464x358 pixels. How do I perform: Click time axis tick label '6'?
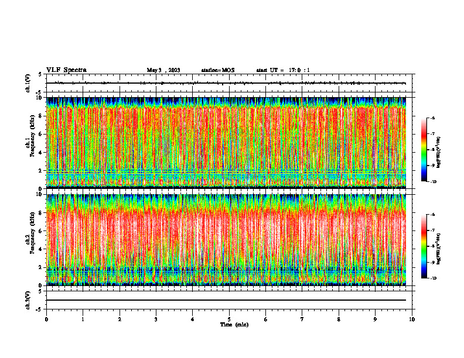coord(266,319)
